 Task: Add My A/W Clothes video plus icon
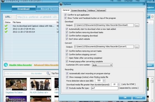click(x=49, y=88)
